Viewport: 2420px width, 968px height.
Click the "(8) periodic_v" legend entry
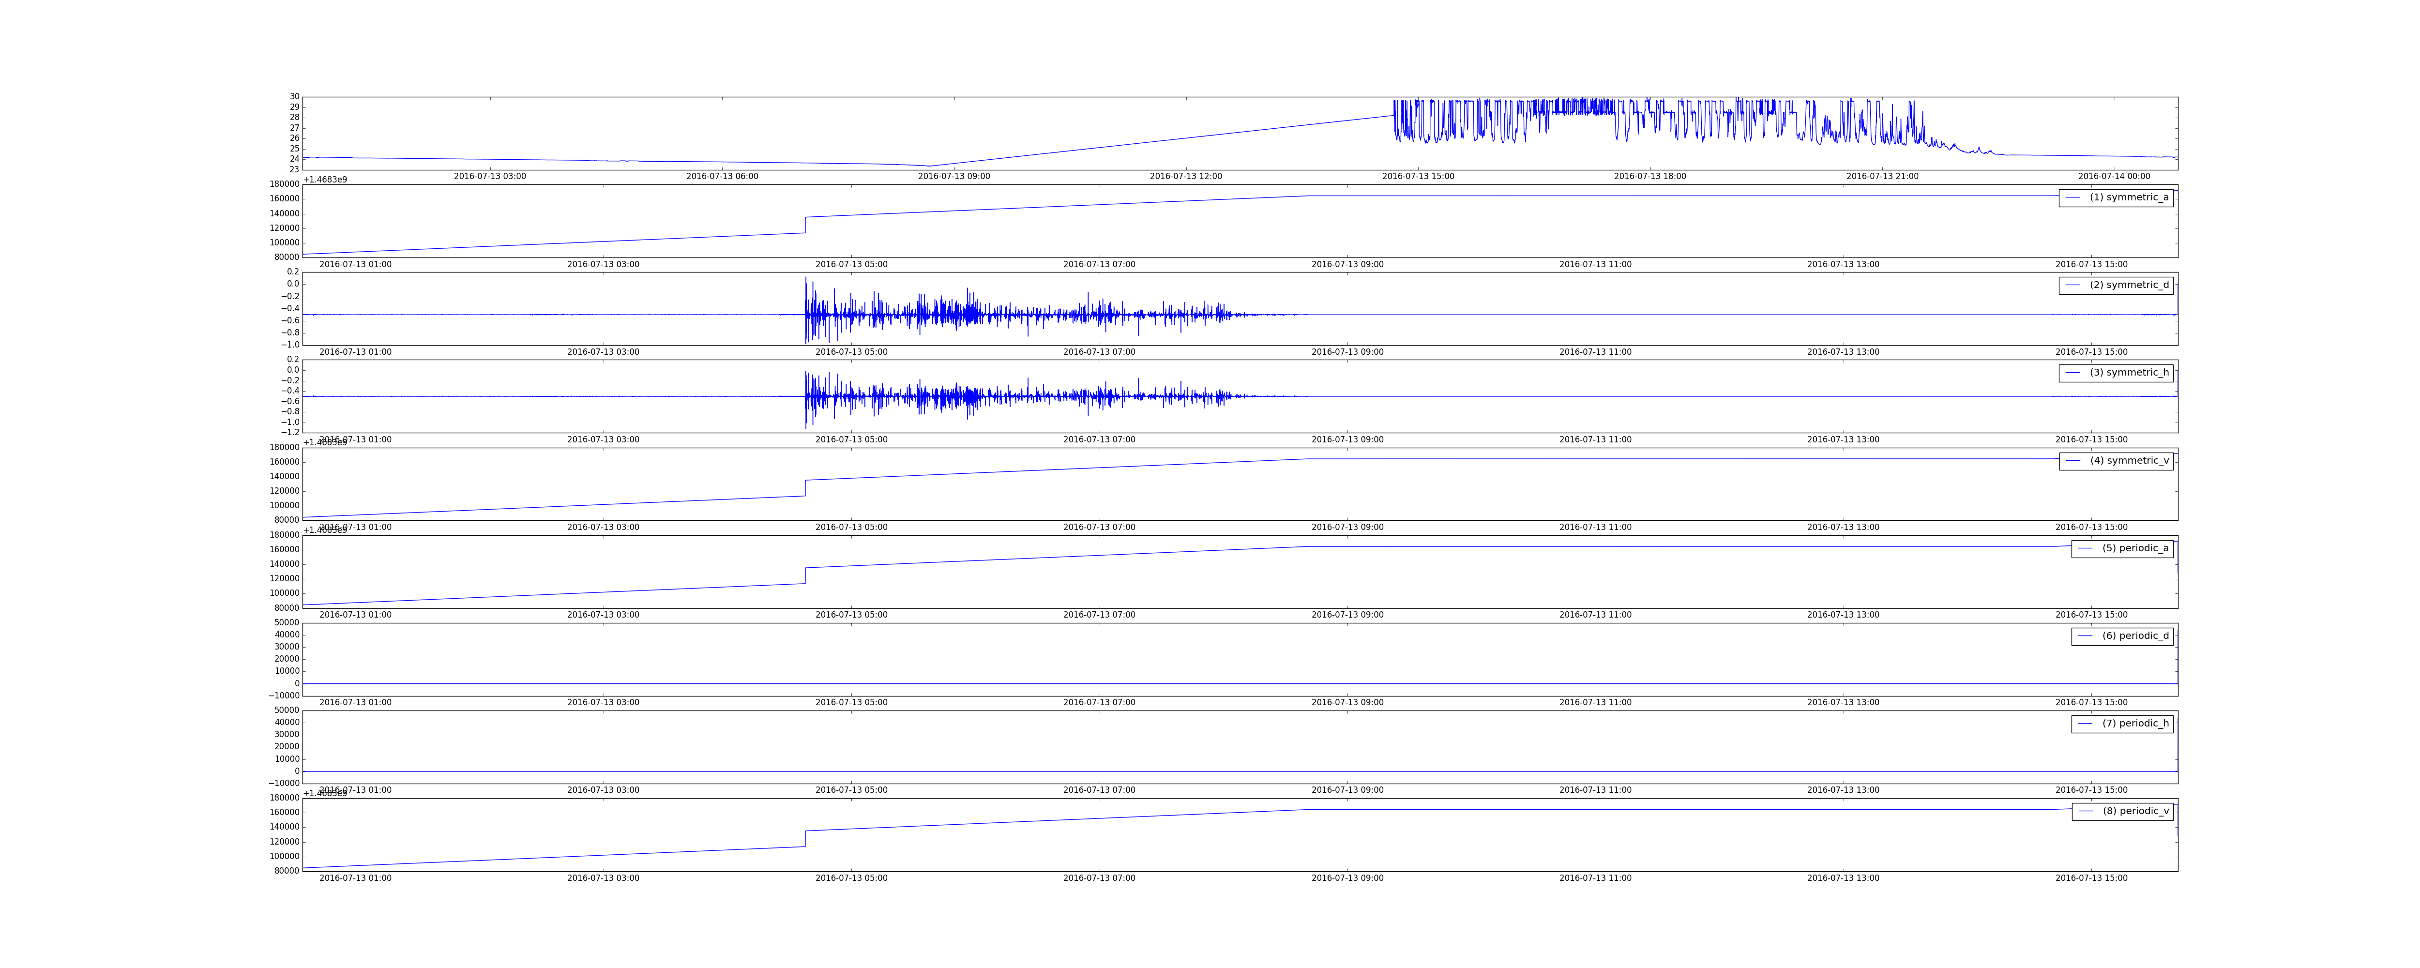point(2122,811)
